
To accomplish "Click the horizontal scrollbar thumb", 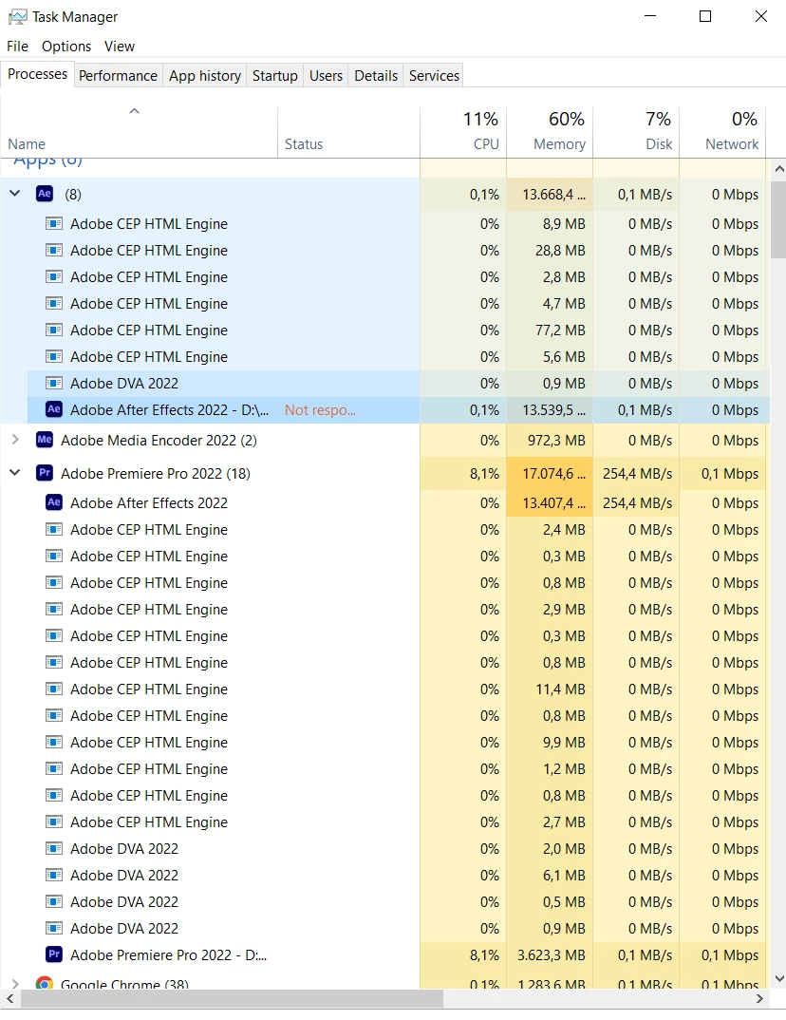I will tap(232, 998).
